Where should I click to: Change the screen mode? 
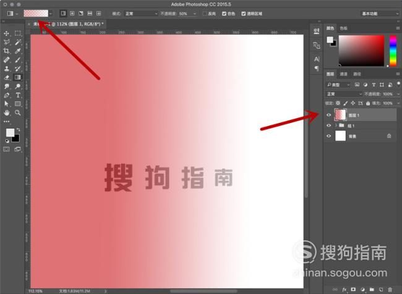18,149
